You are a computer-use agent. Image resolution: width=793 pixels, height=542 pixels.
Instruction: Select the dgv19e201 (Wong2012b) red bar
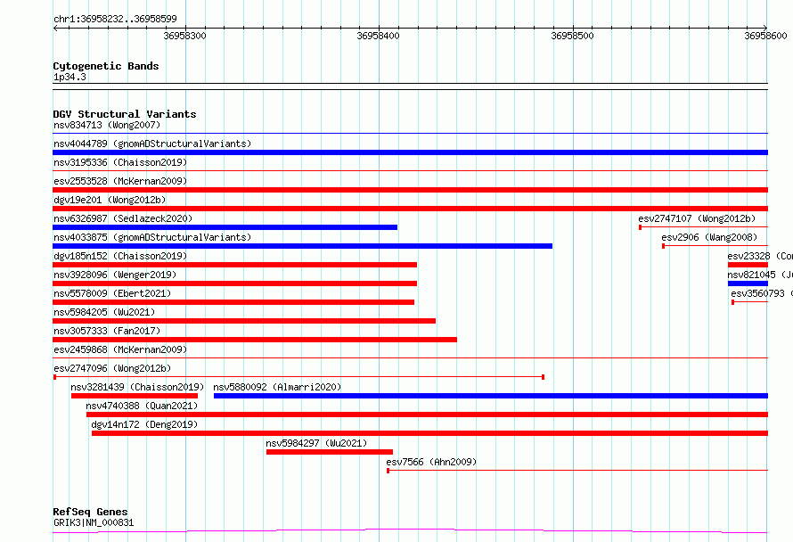pos(410,209)
